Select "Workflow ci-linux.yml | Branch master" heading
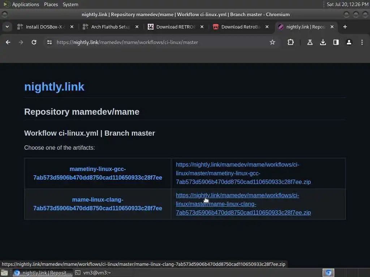Viewport: 370px width, 277px height. [x=90, y=133]
